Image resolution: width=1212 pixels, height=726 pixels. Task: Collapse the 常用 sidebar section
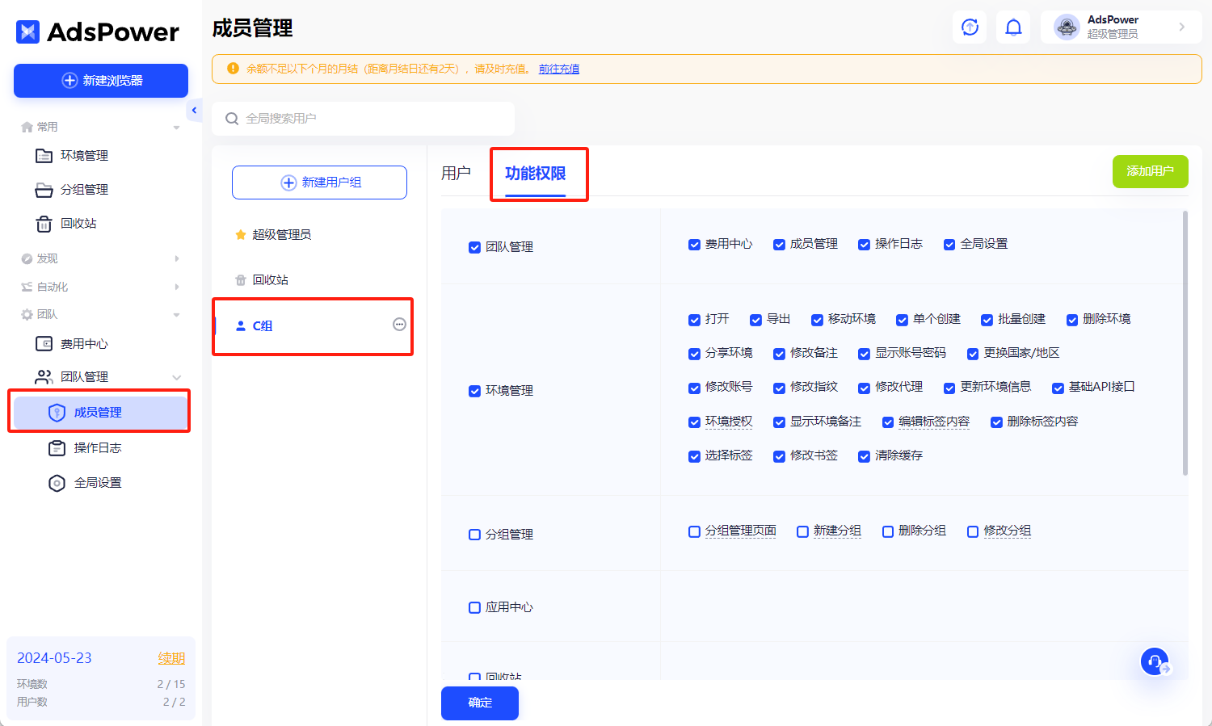(x=176, y=126)
